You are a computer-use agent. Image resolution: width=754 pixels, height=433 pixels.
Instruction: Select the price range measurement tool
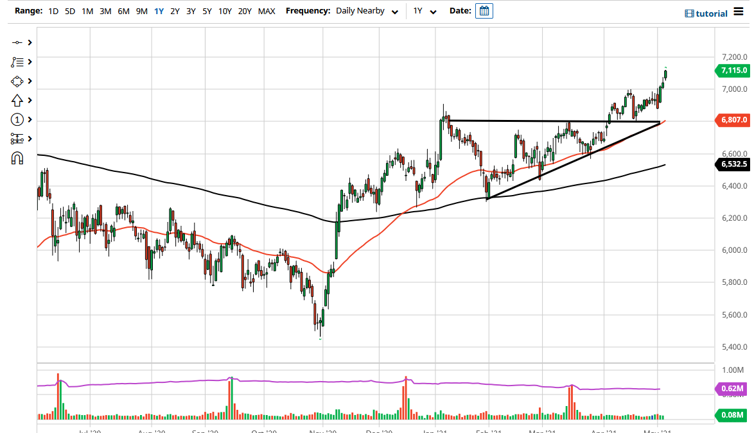tap(17, 138)
